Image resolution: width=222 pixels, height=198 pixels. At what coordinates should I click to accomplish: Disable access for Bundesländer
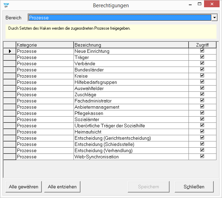pyautogui.click(x=202, y=69)
